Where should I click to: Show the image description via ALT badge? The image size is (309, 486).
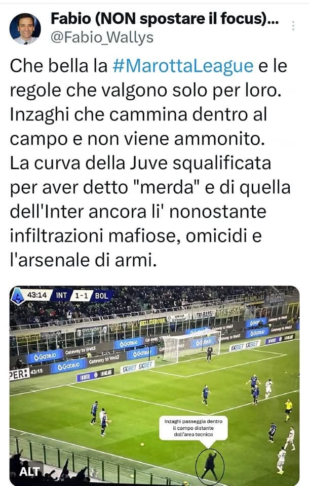click(x=29, y=471)
